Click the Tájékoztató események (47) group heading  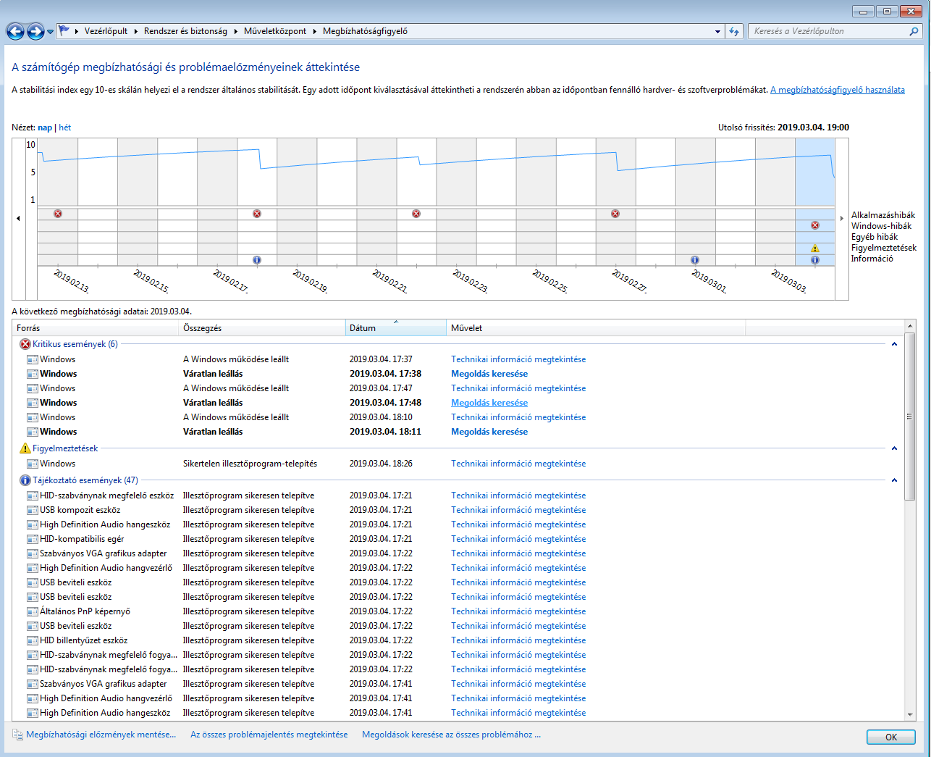85,480
